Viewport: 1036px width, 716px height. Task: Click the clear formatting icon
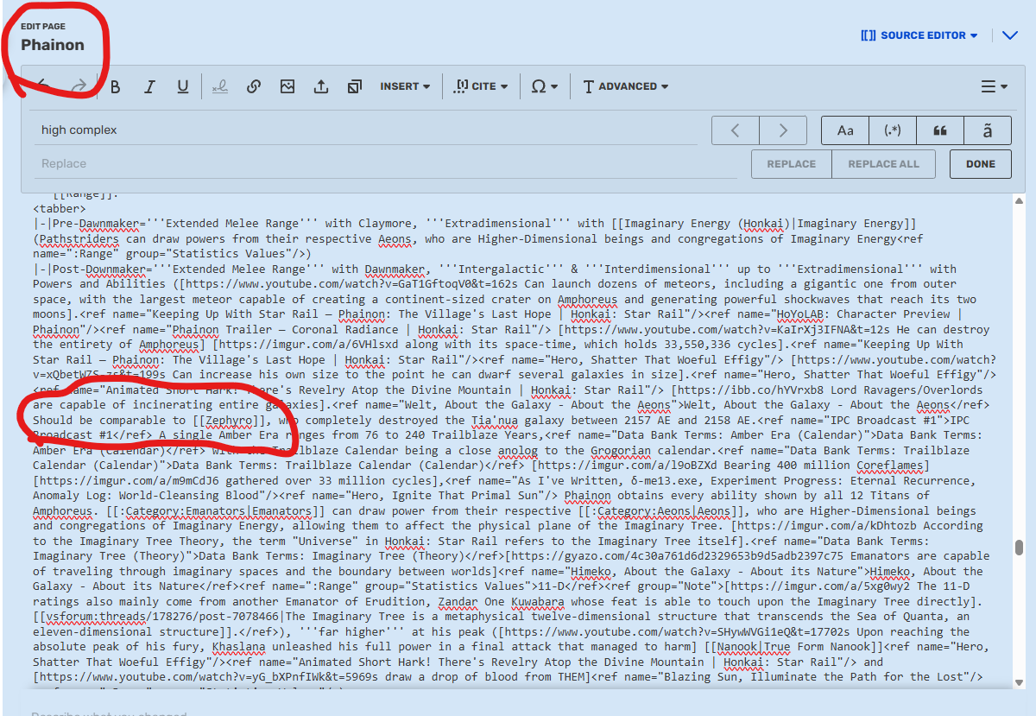[220, 86]
